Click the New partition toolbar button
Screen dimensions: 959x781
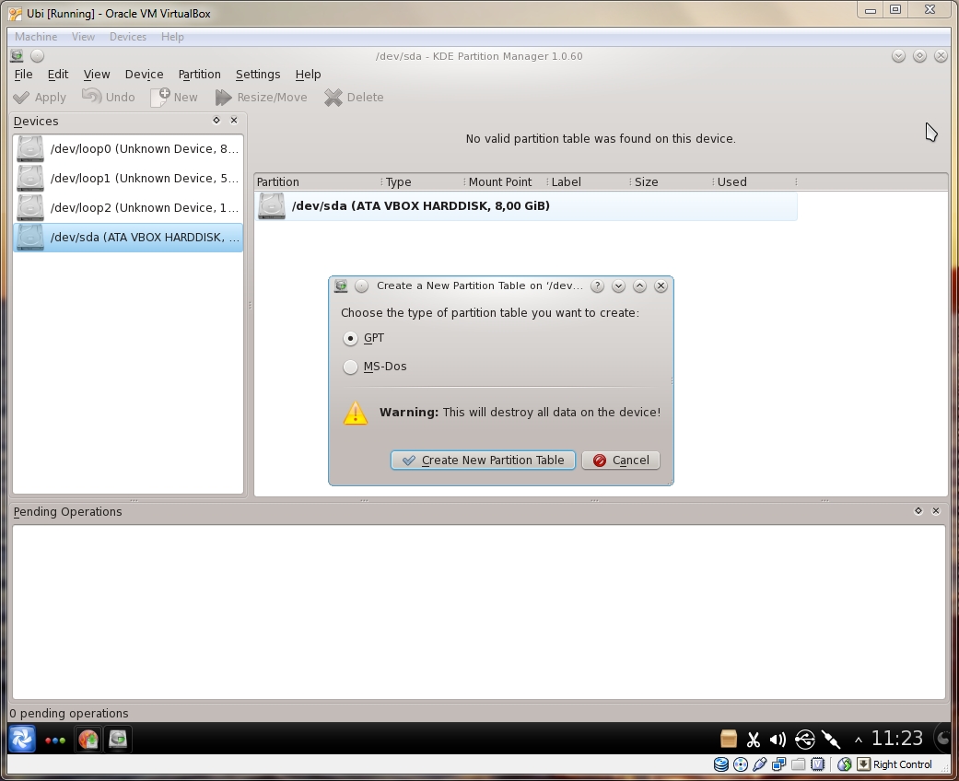coord(175,98)
